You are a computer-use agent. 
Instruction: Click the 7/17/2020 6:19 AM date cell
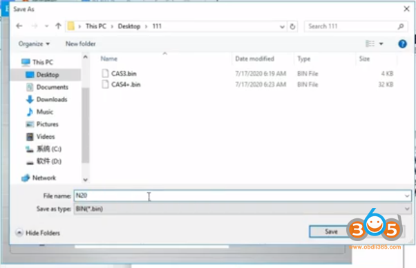click(261, 73)
